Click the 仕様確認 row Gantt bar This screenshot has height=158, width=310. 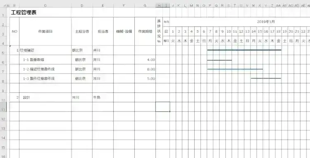tap(244, 50)
